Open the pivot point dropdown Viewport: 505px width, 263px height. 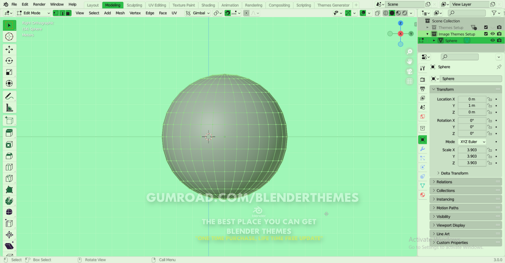218,13
